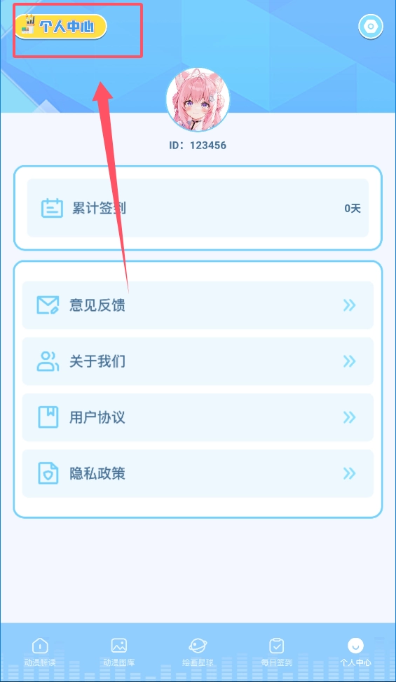Click the envelope icon for 意见反馈
Screen dimensions: 396x682
(x=48, y=305)
